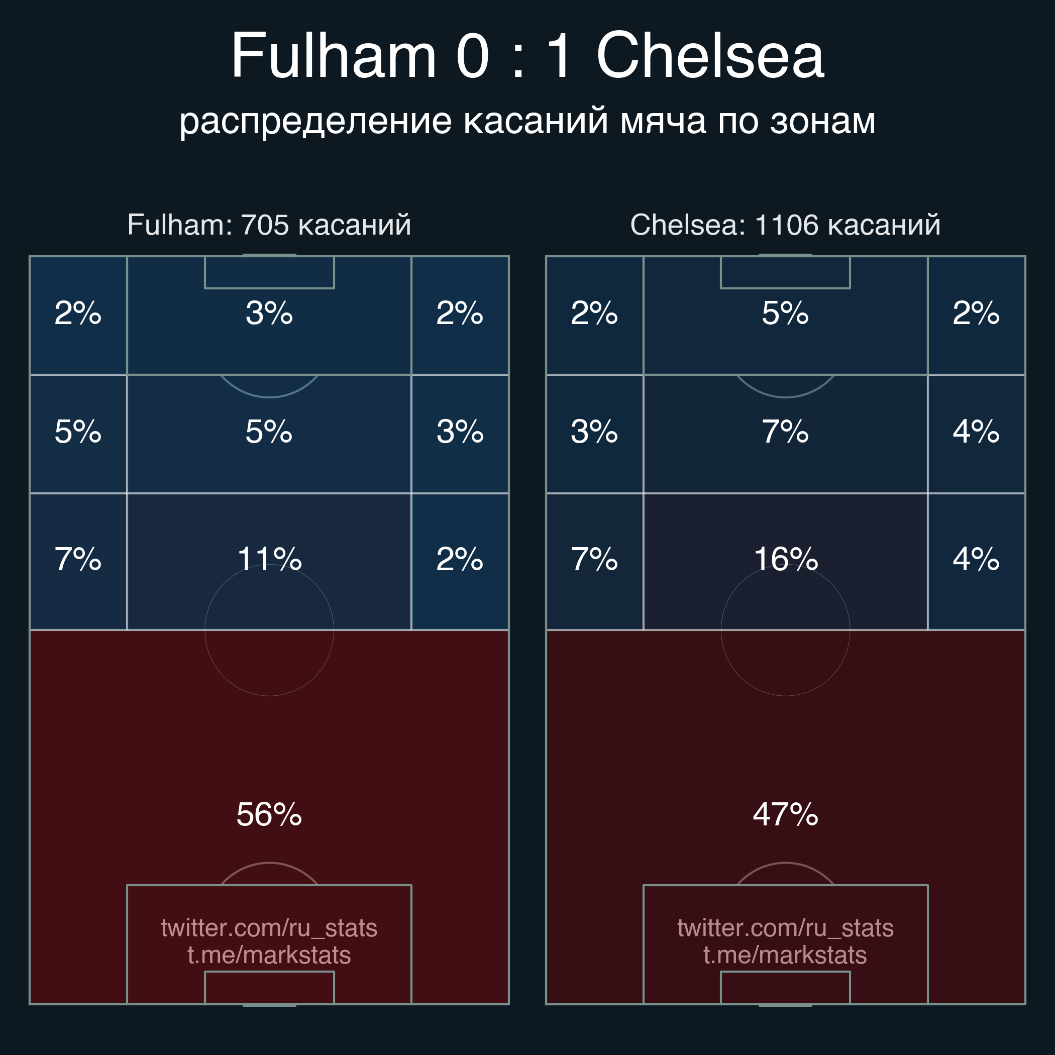Image resolution: width=1055 pixels, height=1055 pixels.
Task: Click the attacking goal box on Fulham's pitch
Action: pyautogui.click(x=269, y=272)
